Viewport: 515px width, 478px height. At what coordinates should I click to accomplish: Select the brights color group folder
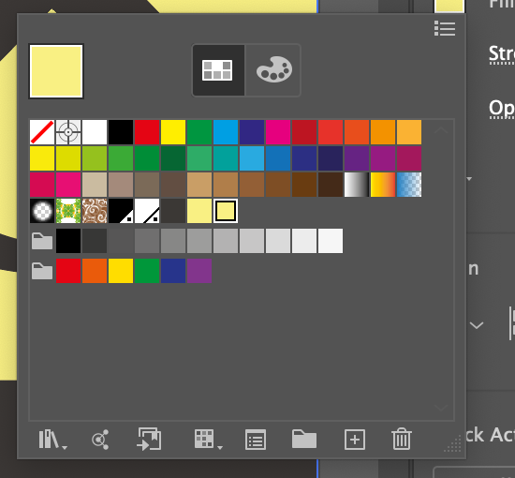[x=42, y=271]
